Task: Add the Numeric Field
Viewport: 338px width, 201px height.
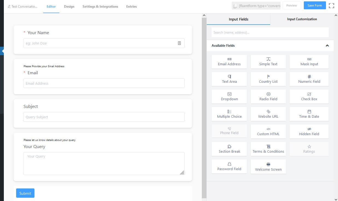Action: pyautogui.click(x=309, y=79)
